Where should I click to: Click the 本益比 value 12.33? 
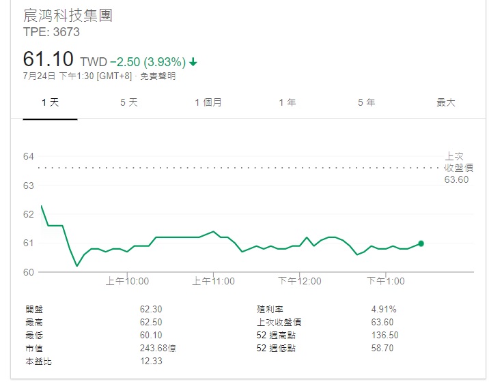click(151, 361)
